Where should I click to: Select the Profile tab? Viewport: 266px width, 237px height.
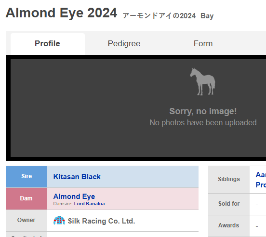(48, 43)
